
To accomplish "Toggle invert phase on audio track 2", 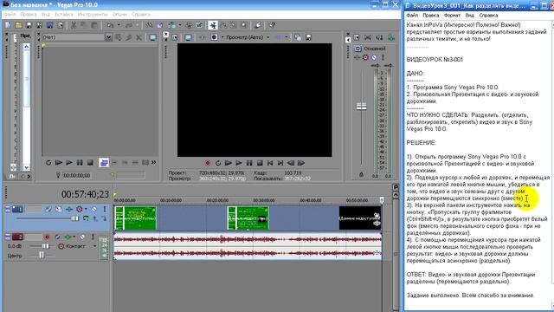I will [57, 237].
